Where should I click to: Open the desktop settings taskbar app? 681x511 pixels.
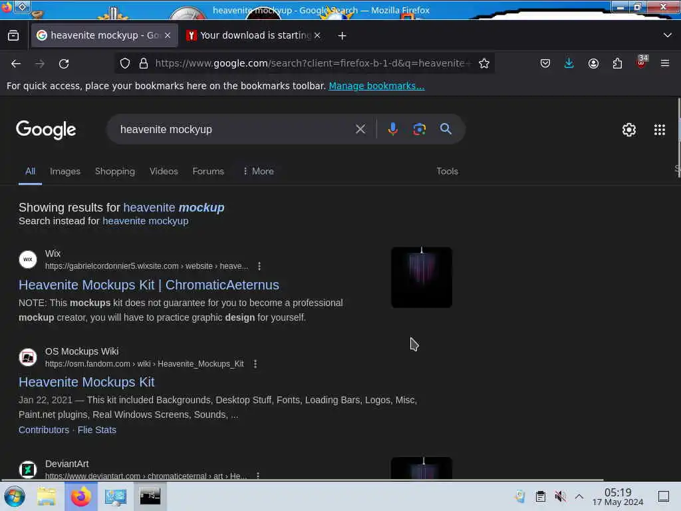click(115, 496)
